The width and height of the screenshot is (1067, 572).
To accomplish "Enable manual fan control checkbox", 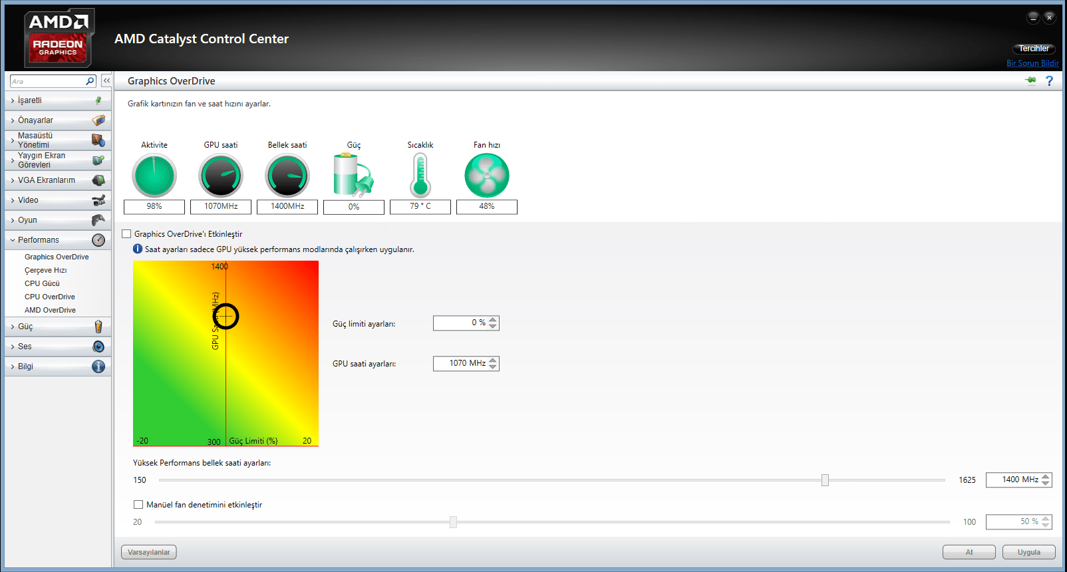I will (x=138, y=505).
